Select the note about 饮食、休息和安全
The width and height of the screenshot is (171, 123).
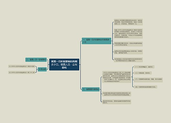pos(128,52)
